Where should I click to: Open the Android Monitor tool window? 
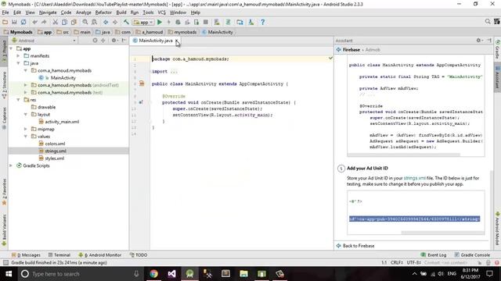click(x=99, y=255)
